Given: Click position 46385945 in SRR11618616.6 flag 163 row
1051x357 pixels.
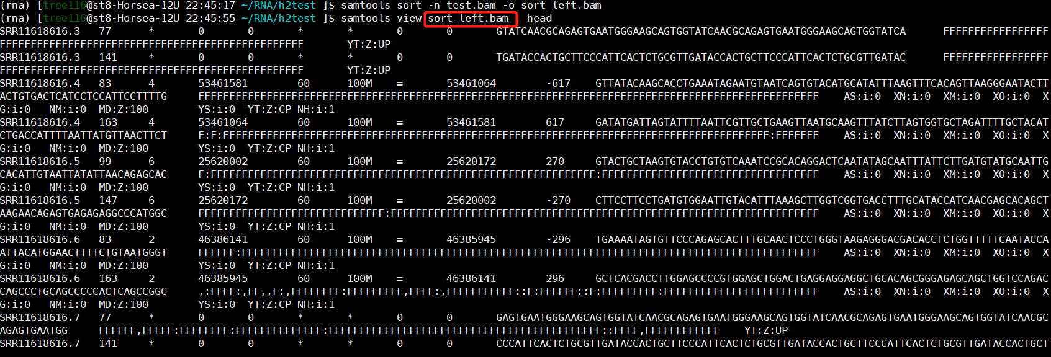Looking at the screenshot, I should (223, 278).
